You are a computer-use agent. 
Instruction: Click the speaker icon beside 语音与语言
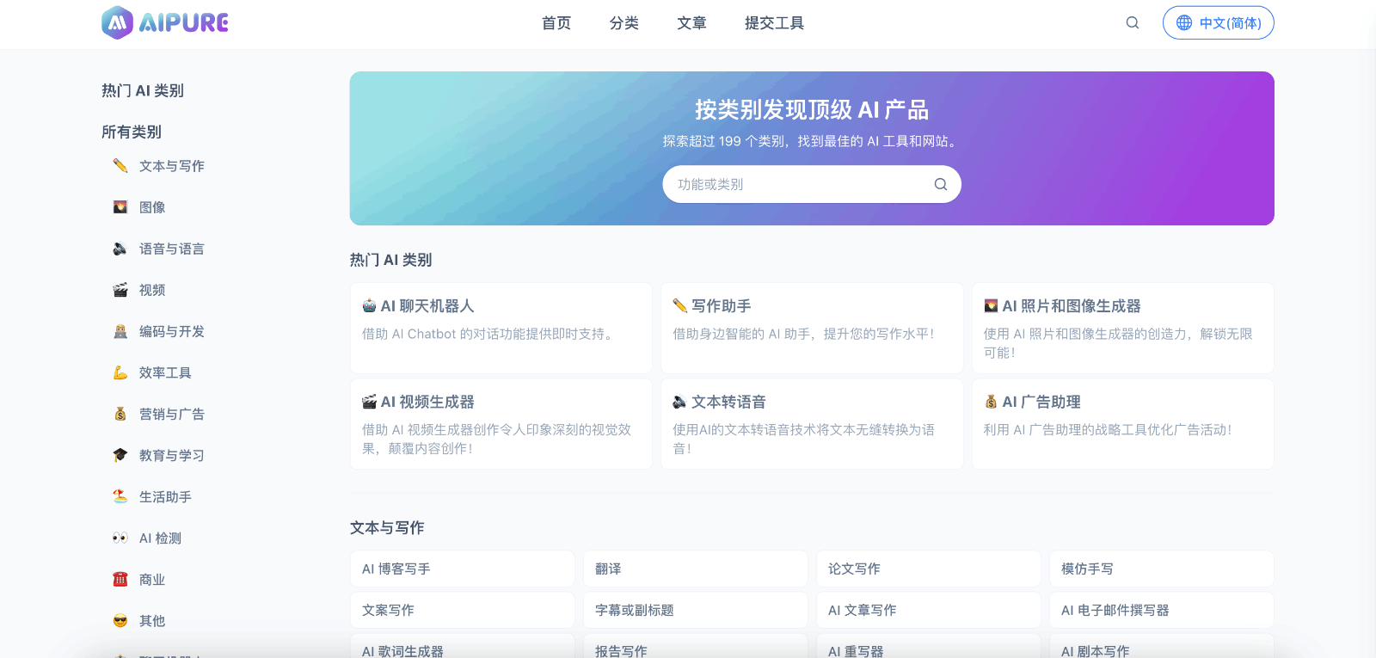(x=120, y=249)
